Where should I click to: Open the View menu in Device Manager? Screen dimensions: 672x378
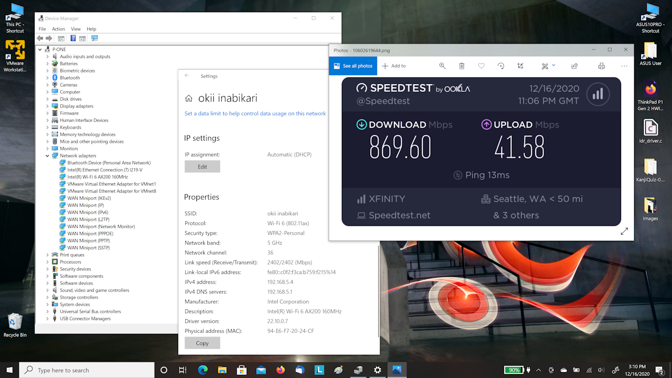point(76,29)
